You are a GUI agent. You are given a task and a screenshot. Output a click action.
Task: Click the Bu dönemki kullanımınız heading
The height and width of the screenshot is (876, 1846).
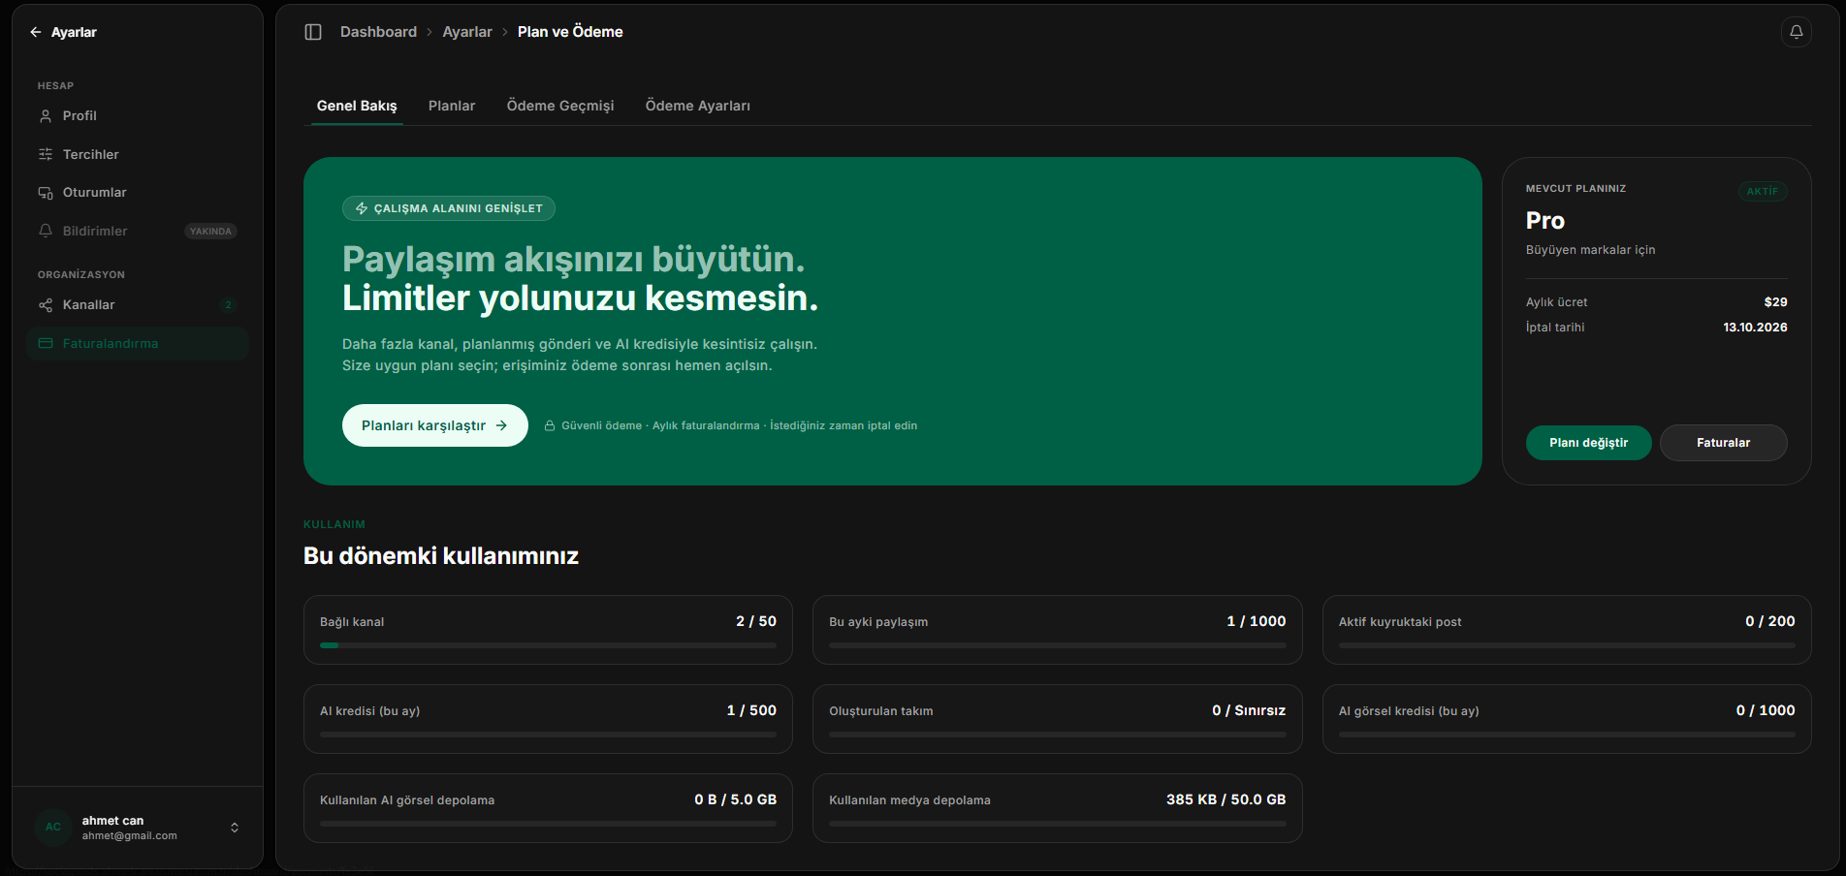tap(441, 556)
